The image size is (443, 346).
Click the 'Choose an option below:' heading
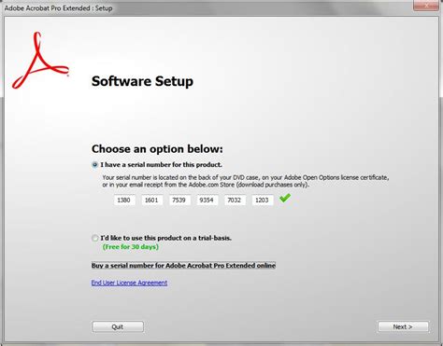pos(157,149)
